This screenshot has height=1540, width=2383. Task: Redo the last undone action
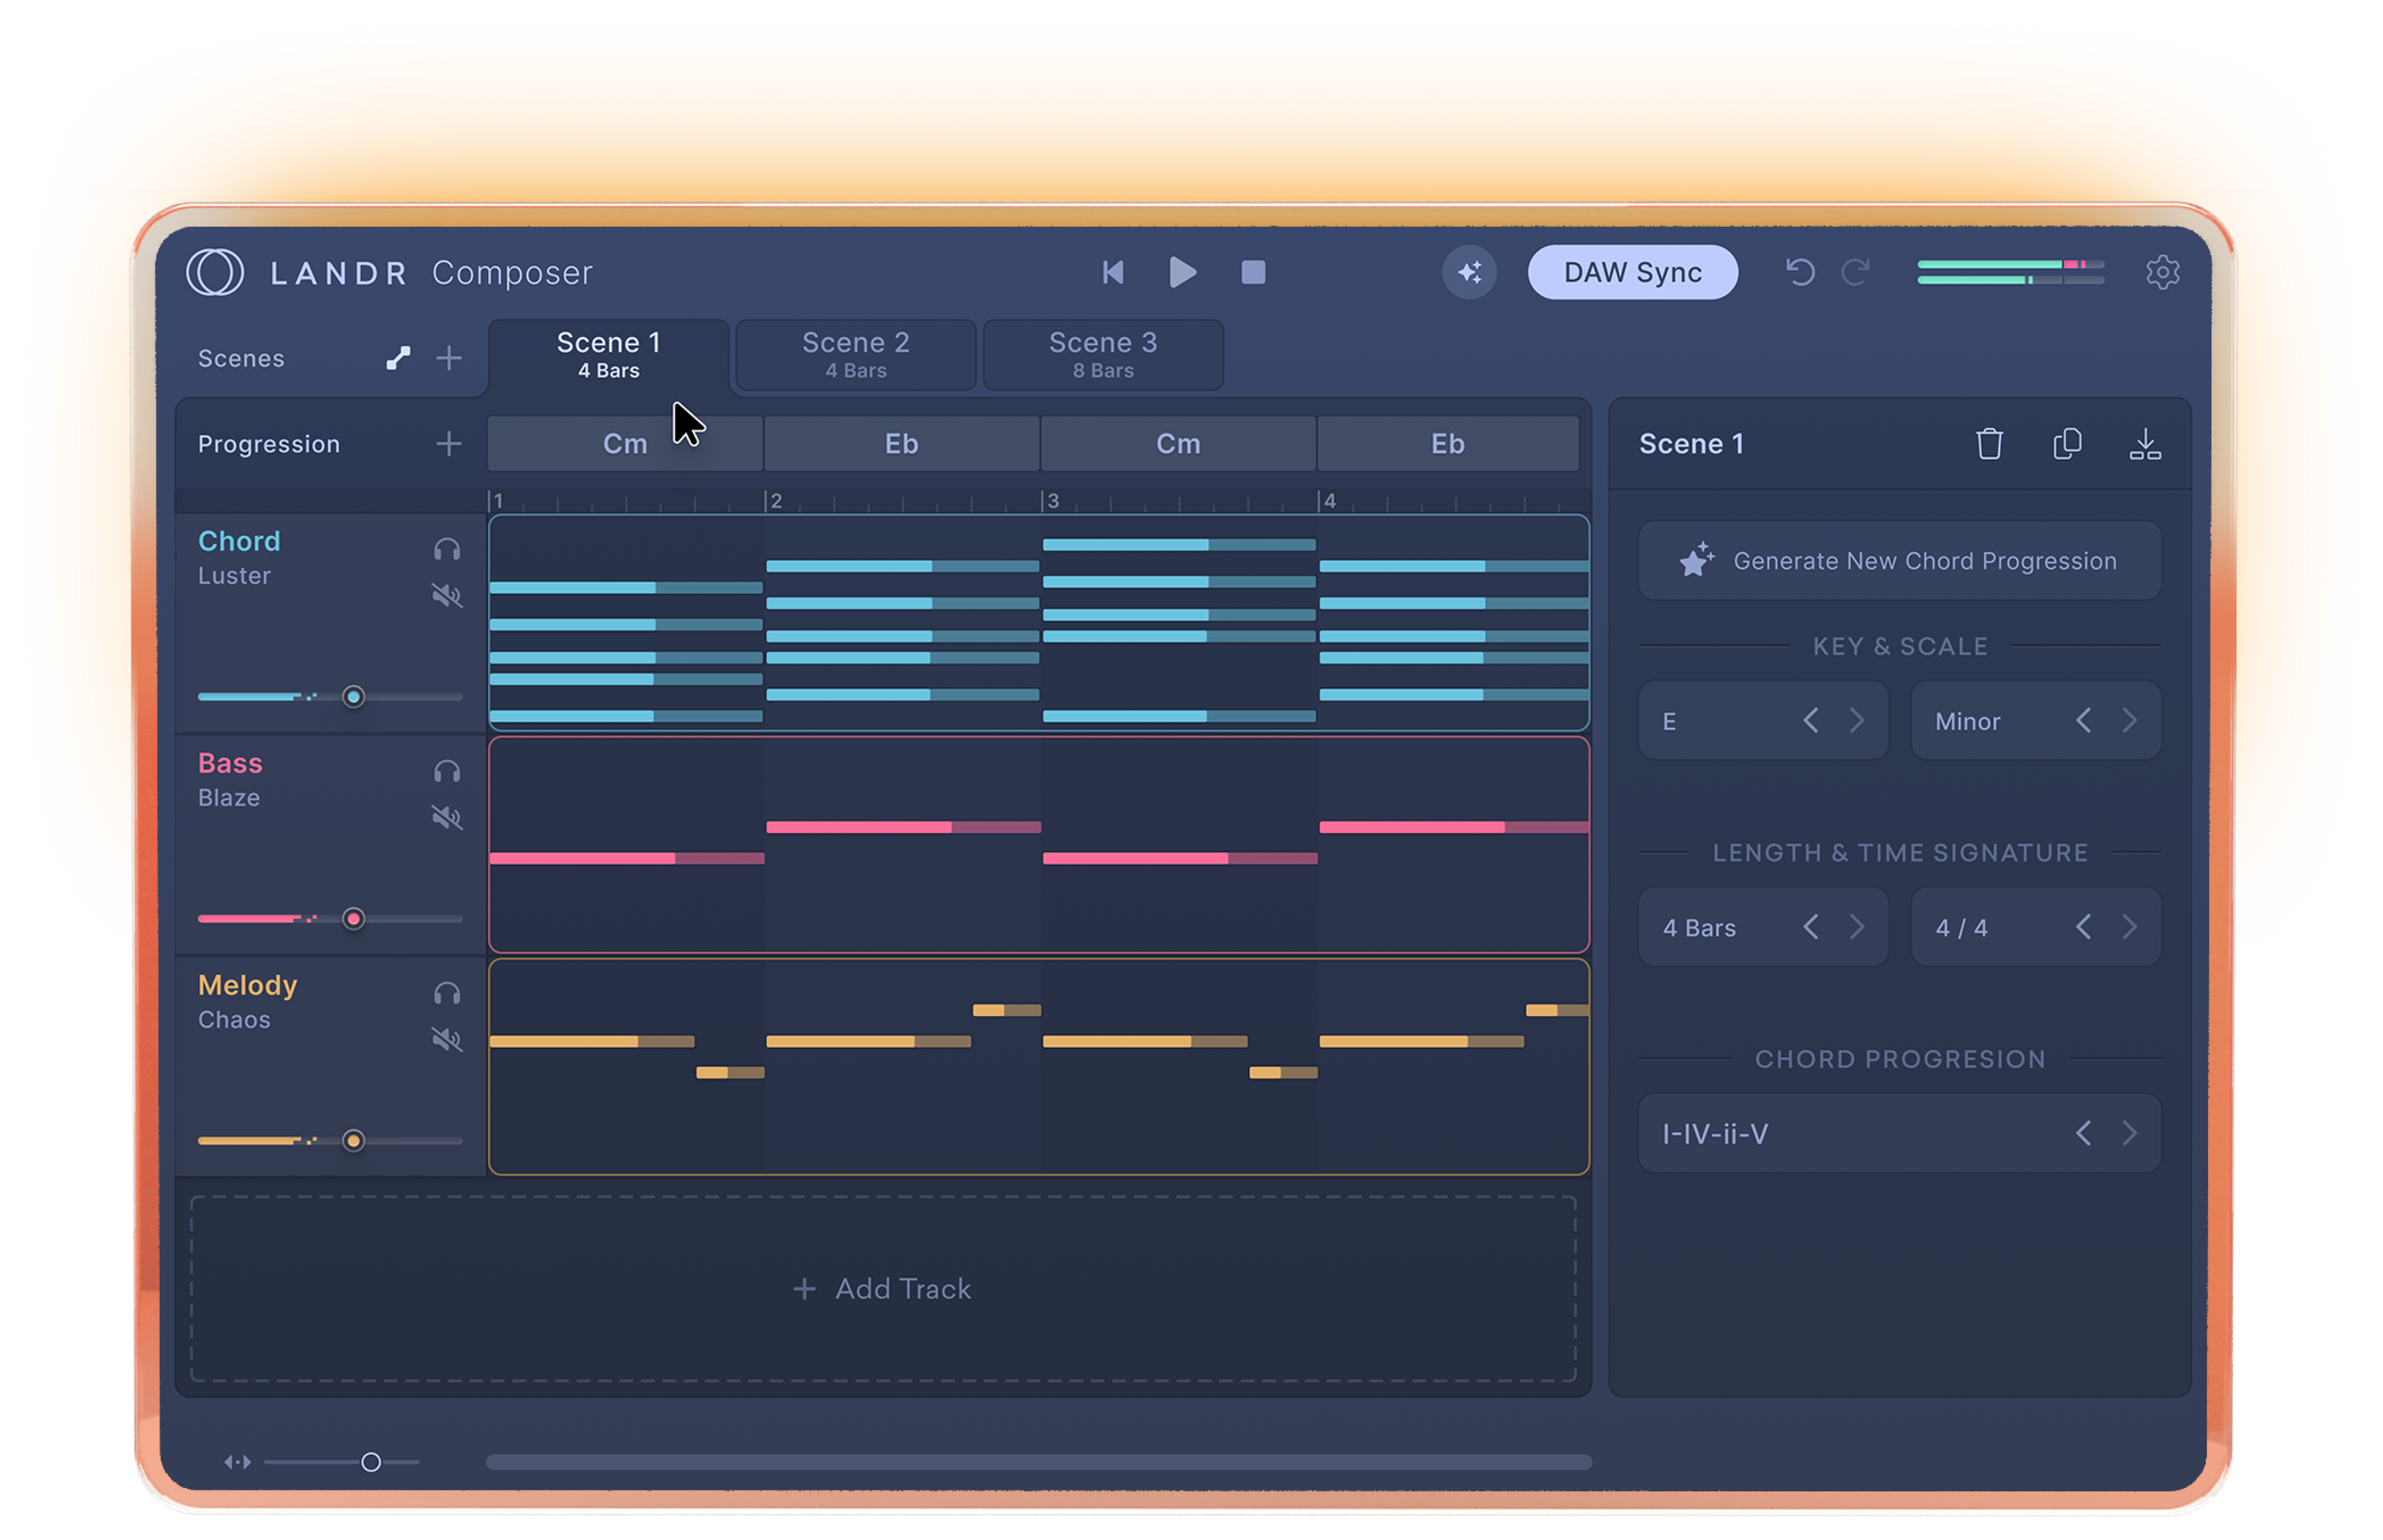pos(1855,272)
